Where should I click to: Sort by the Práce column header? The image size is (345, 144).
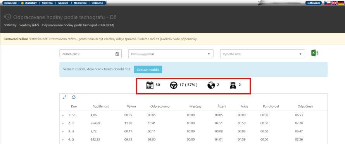pyautogui.click(x=244, y=106)
